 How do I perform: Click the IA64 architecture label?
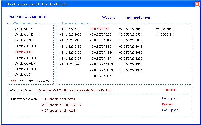[30, 81]
